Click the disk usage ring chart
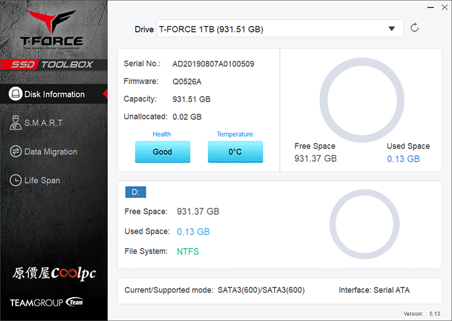Screen dimensions: 452x321 [x=362, y=100]
